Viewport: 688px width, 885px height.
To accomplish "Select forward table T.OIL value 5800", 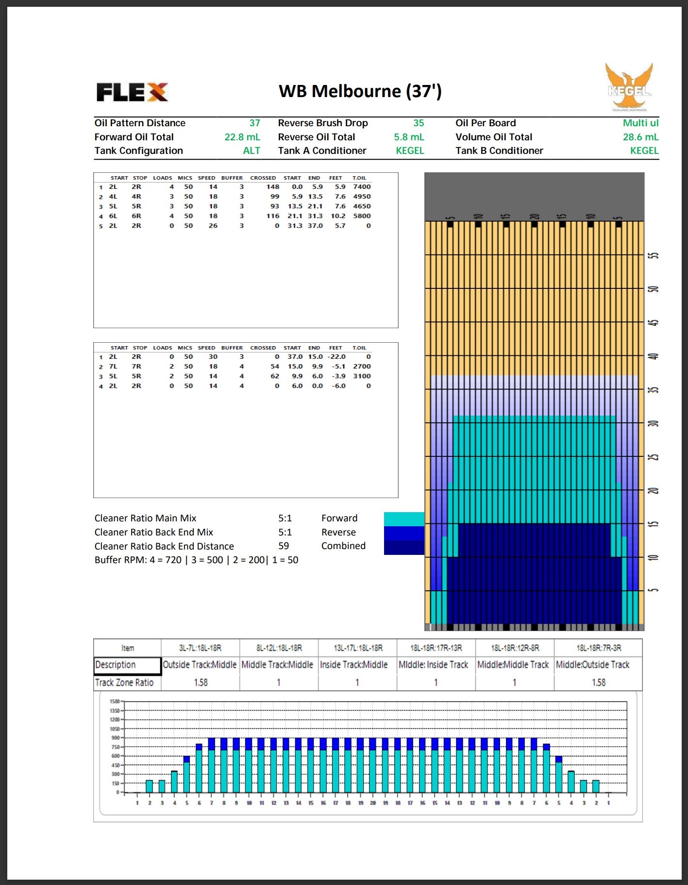I will (x=362, y=216).
